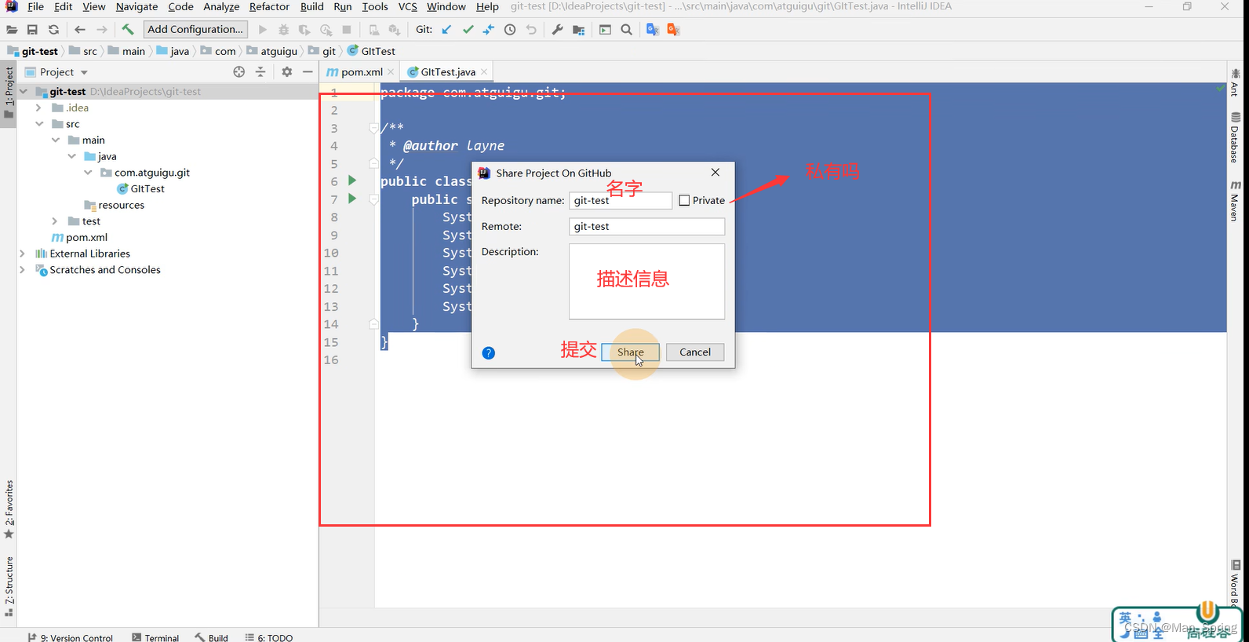Click the orange translate icon
The width and height of the screenshot is (1249, 642).
(x=673, y=30)
